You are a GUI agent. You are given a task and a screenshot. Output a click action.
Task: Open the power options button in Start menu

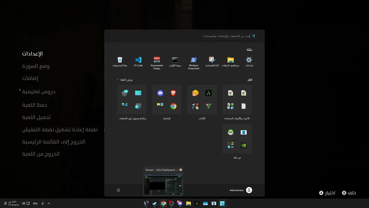pos(118,190)
